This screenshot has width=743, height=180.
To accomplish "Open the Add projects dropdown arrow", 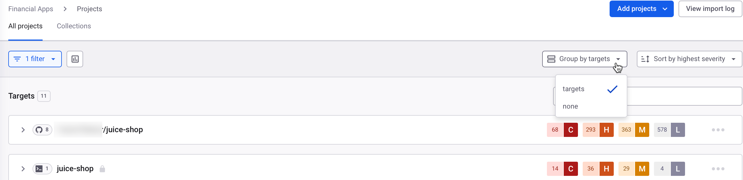I will 664,9.
